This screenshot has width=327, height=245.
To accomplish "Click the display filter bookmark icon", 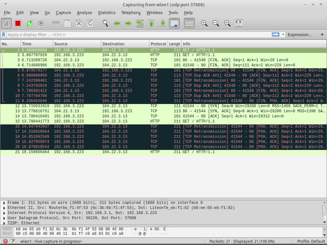I will (4, 34).
